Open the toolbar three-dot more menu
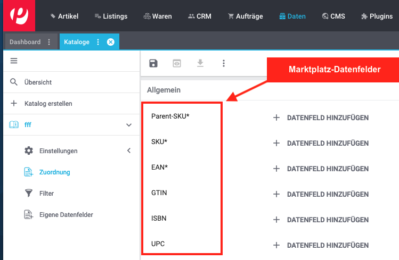Image resolution: width=399 pixels, height=260 pixels. click(x=224, y=63)
